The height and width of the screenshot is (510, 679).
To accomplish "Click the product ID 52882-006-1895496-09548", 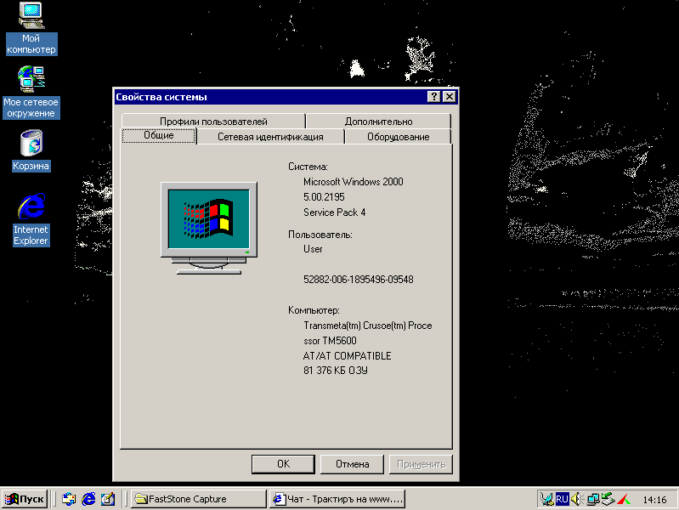I will pyautogui.click(x=358, y=280).
